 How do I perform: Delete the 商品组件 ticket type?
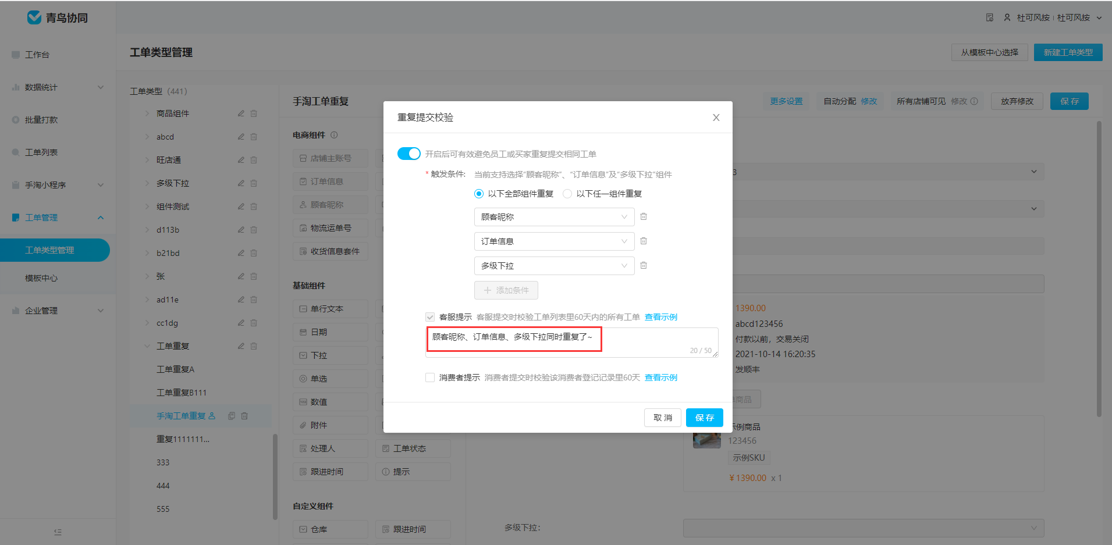[x=254, y=113]
